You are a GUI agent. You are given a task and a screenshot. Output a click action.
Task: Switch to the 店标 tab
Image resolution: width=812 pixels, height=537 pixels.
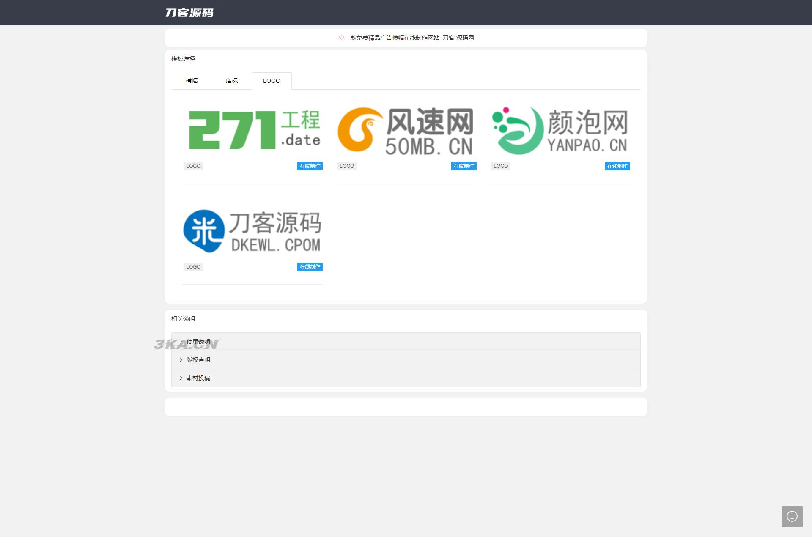coord(232,81)
